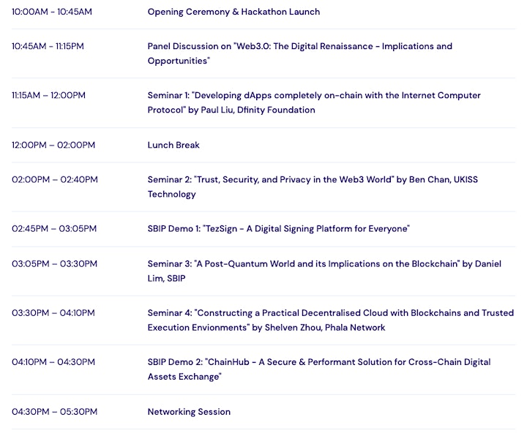Select the 03:30PM – 04:10PM time label
This screenshot has height=436, width=527.
53,313
